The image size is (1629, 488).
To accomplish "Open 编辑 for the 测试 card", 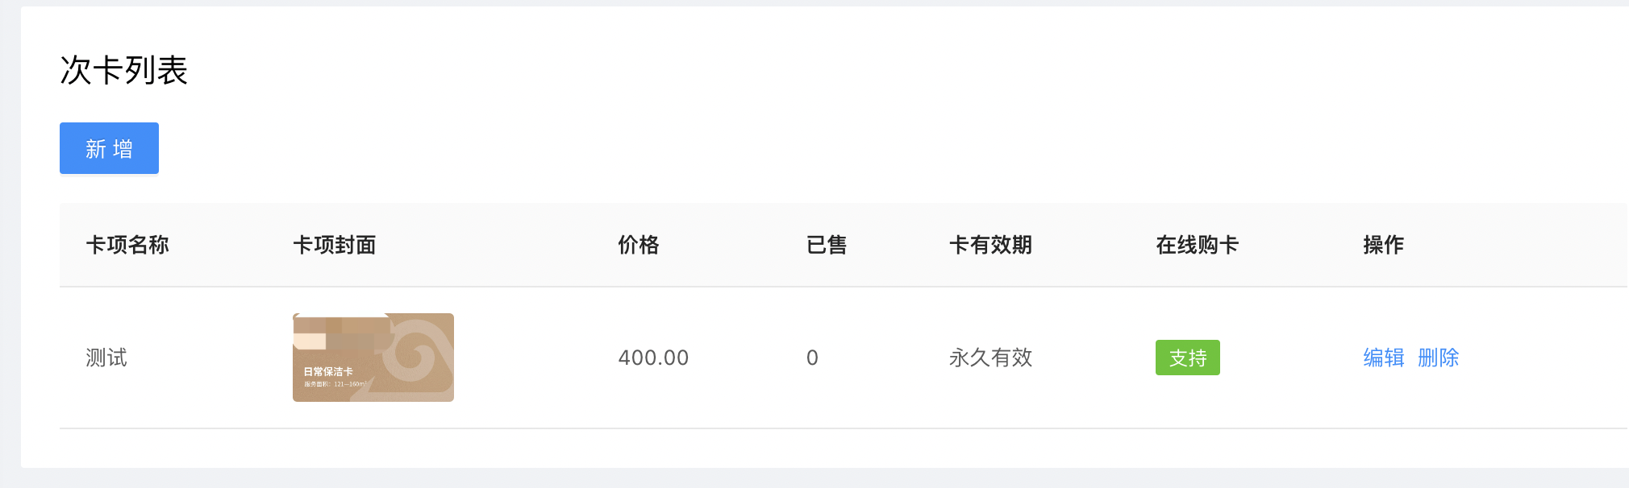I will pos(1383,358).
